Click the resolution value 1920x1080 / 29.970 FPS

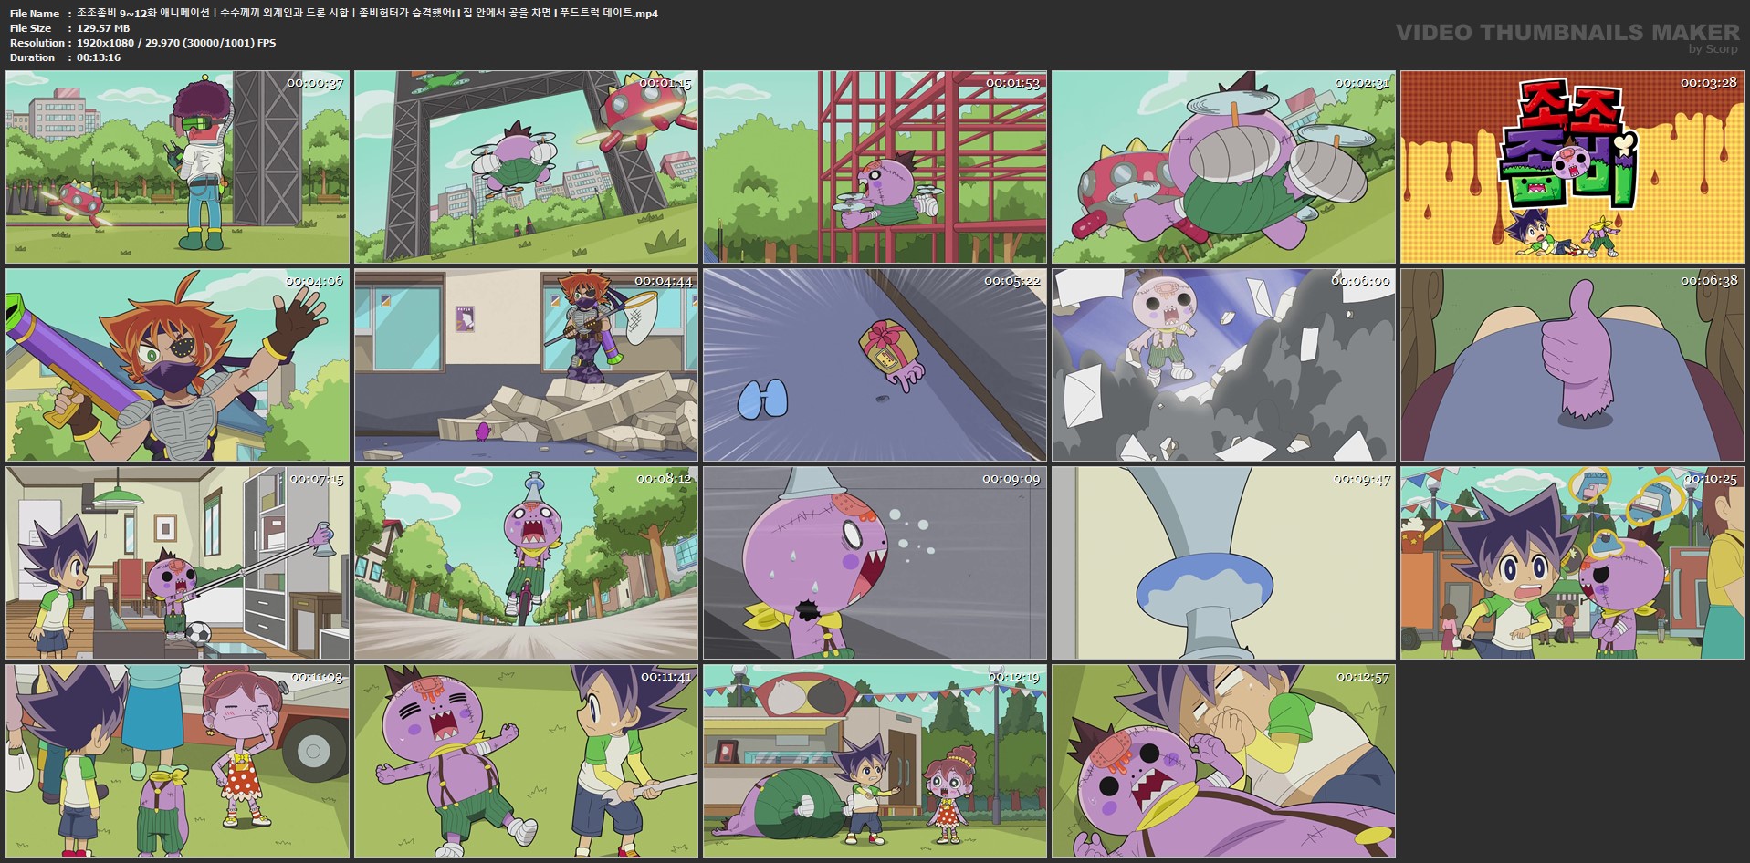pyautogui.click(x=176, y=43)
